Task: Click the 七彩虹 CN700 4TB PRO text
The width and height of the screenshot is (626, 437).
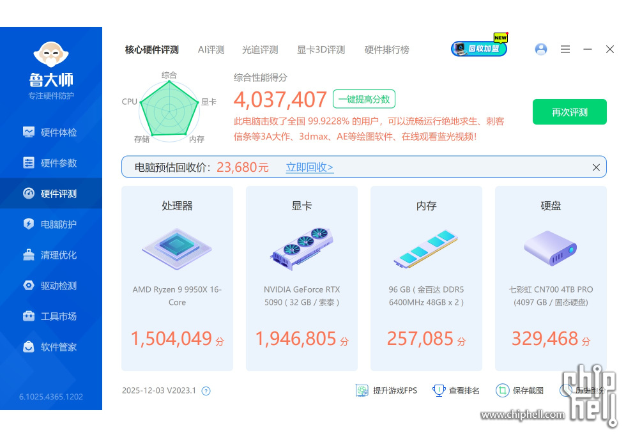Action: coord(551,296)
